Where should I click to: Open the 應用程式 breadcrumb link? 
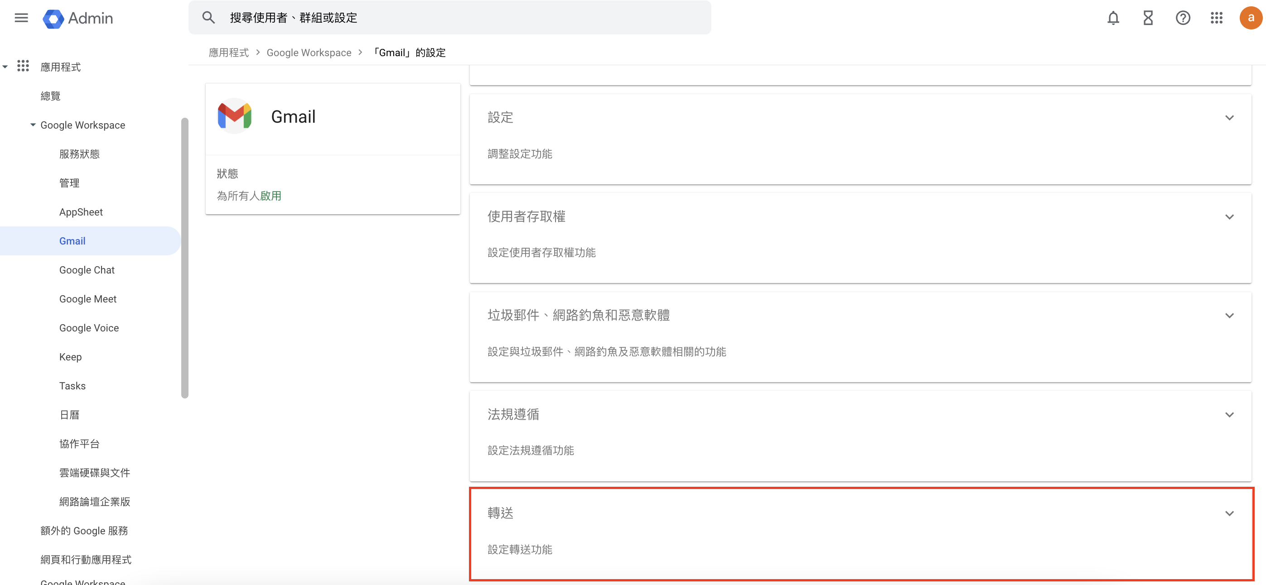coord(228,53)
